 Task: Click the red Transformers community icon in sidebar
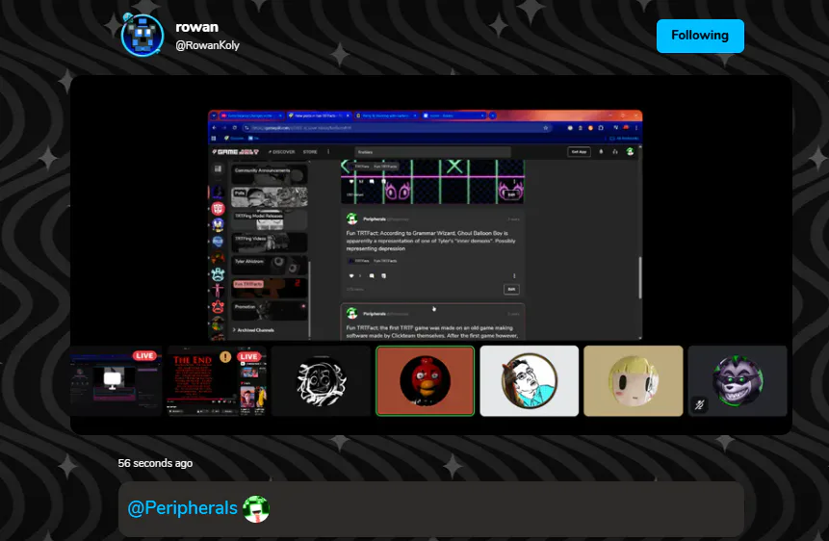[218, 208]
